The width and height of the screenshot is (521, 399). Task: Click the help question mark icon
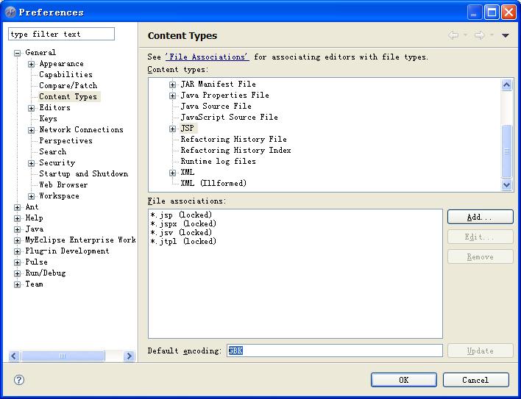[x=19, y=379]
